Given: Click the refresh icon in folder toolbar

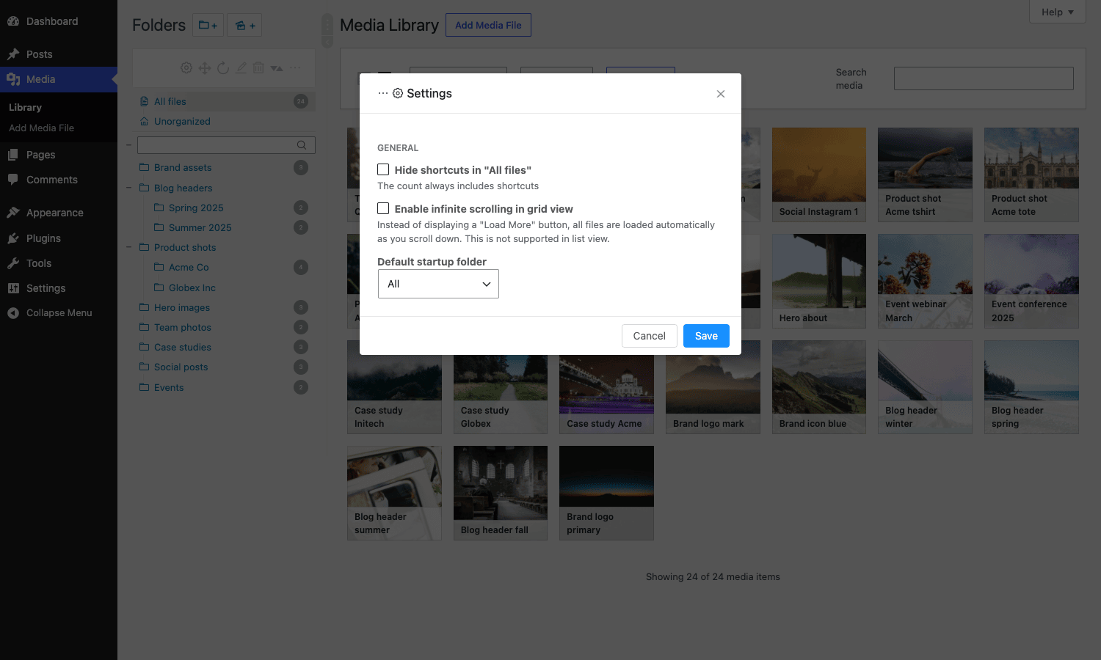Looking at the screenshot, I should coord(223,67).
